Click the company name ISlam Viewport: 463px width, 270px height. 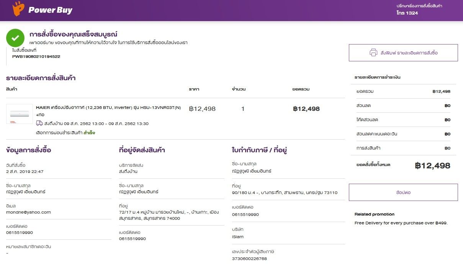pos(238,237)
